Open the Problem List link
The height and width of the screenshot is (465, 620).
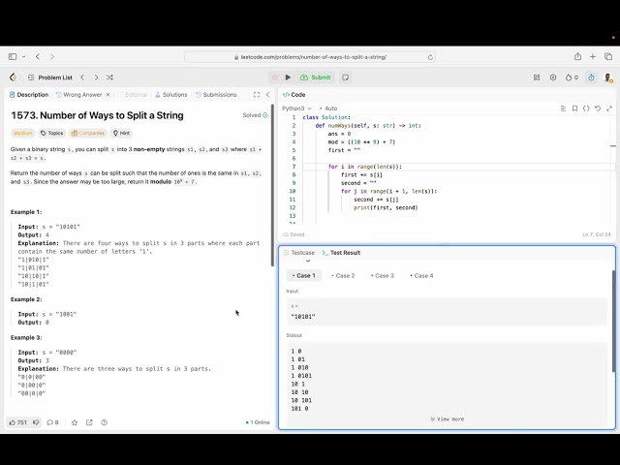(50, 77)
